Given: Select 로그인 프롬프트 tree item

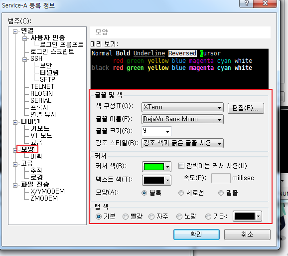Looking at the screenshot, I should click(x=61, y=44).
